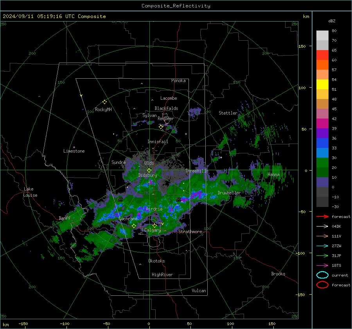Click the yellow diamond marker near RockyMH
This screenshot has width=352, height=329.
104,102
